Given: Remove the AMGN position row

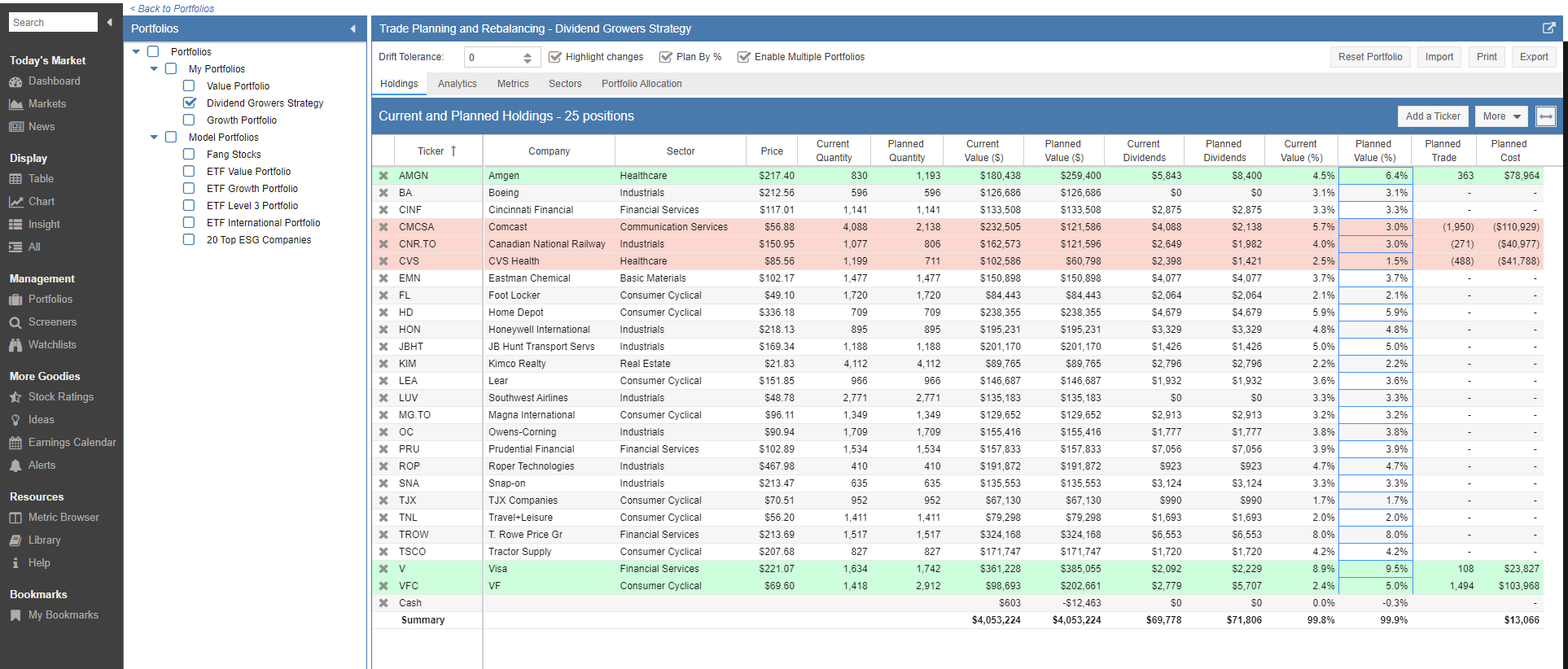Looking at the screenshot, I should click(x=383, y=176).
